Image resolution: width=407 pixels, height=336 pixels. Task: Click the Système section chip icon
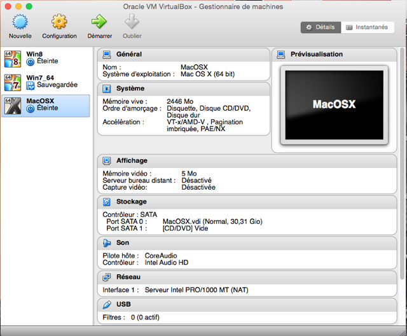click(x=106, y=88)
